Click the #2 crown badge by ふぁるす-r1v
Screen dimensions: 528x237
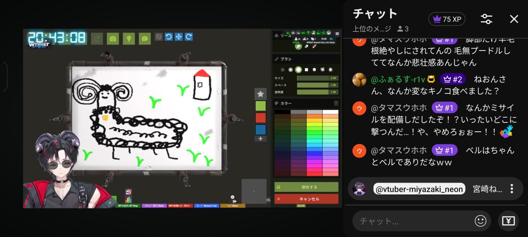click(x=452, y=79)
